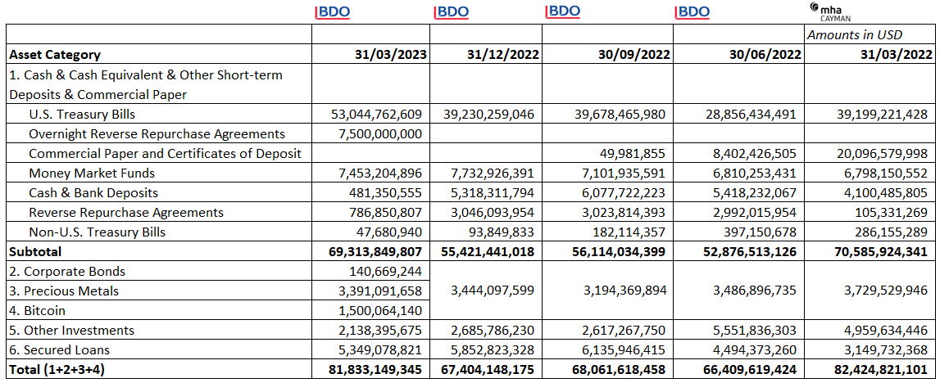Click the value 47,680,940
The image size is (940, 383).
pyautogui.click(x=389, y=232)
